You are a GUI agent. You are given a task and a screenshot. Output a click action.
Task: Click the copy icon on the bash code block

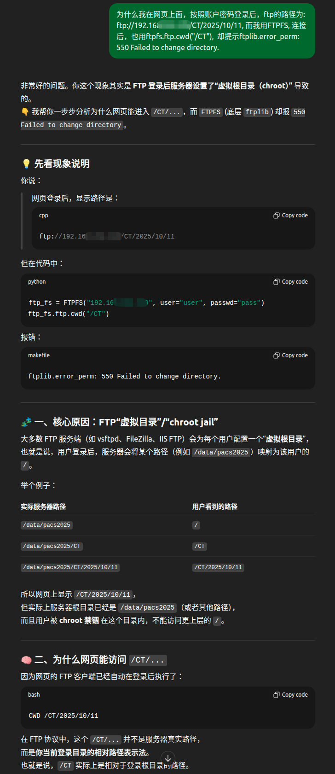tap(276, 694)
